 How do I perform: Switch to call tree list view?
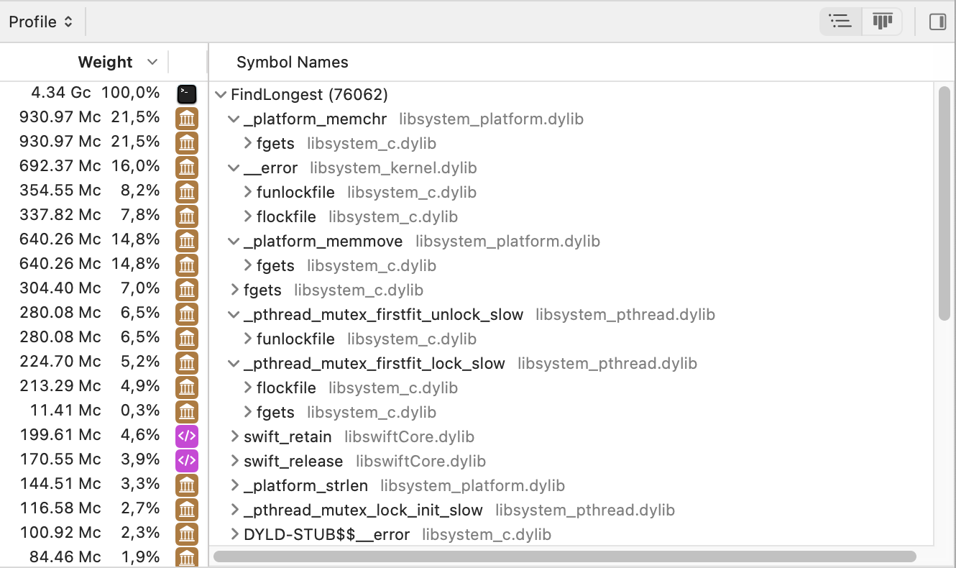(x=840, y=22)
